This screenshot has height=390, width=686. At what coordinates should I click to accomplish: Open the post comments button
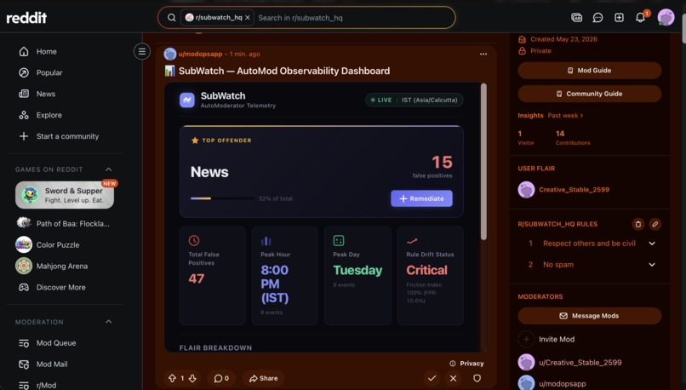coord(221,378)
